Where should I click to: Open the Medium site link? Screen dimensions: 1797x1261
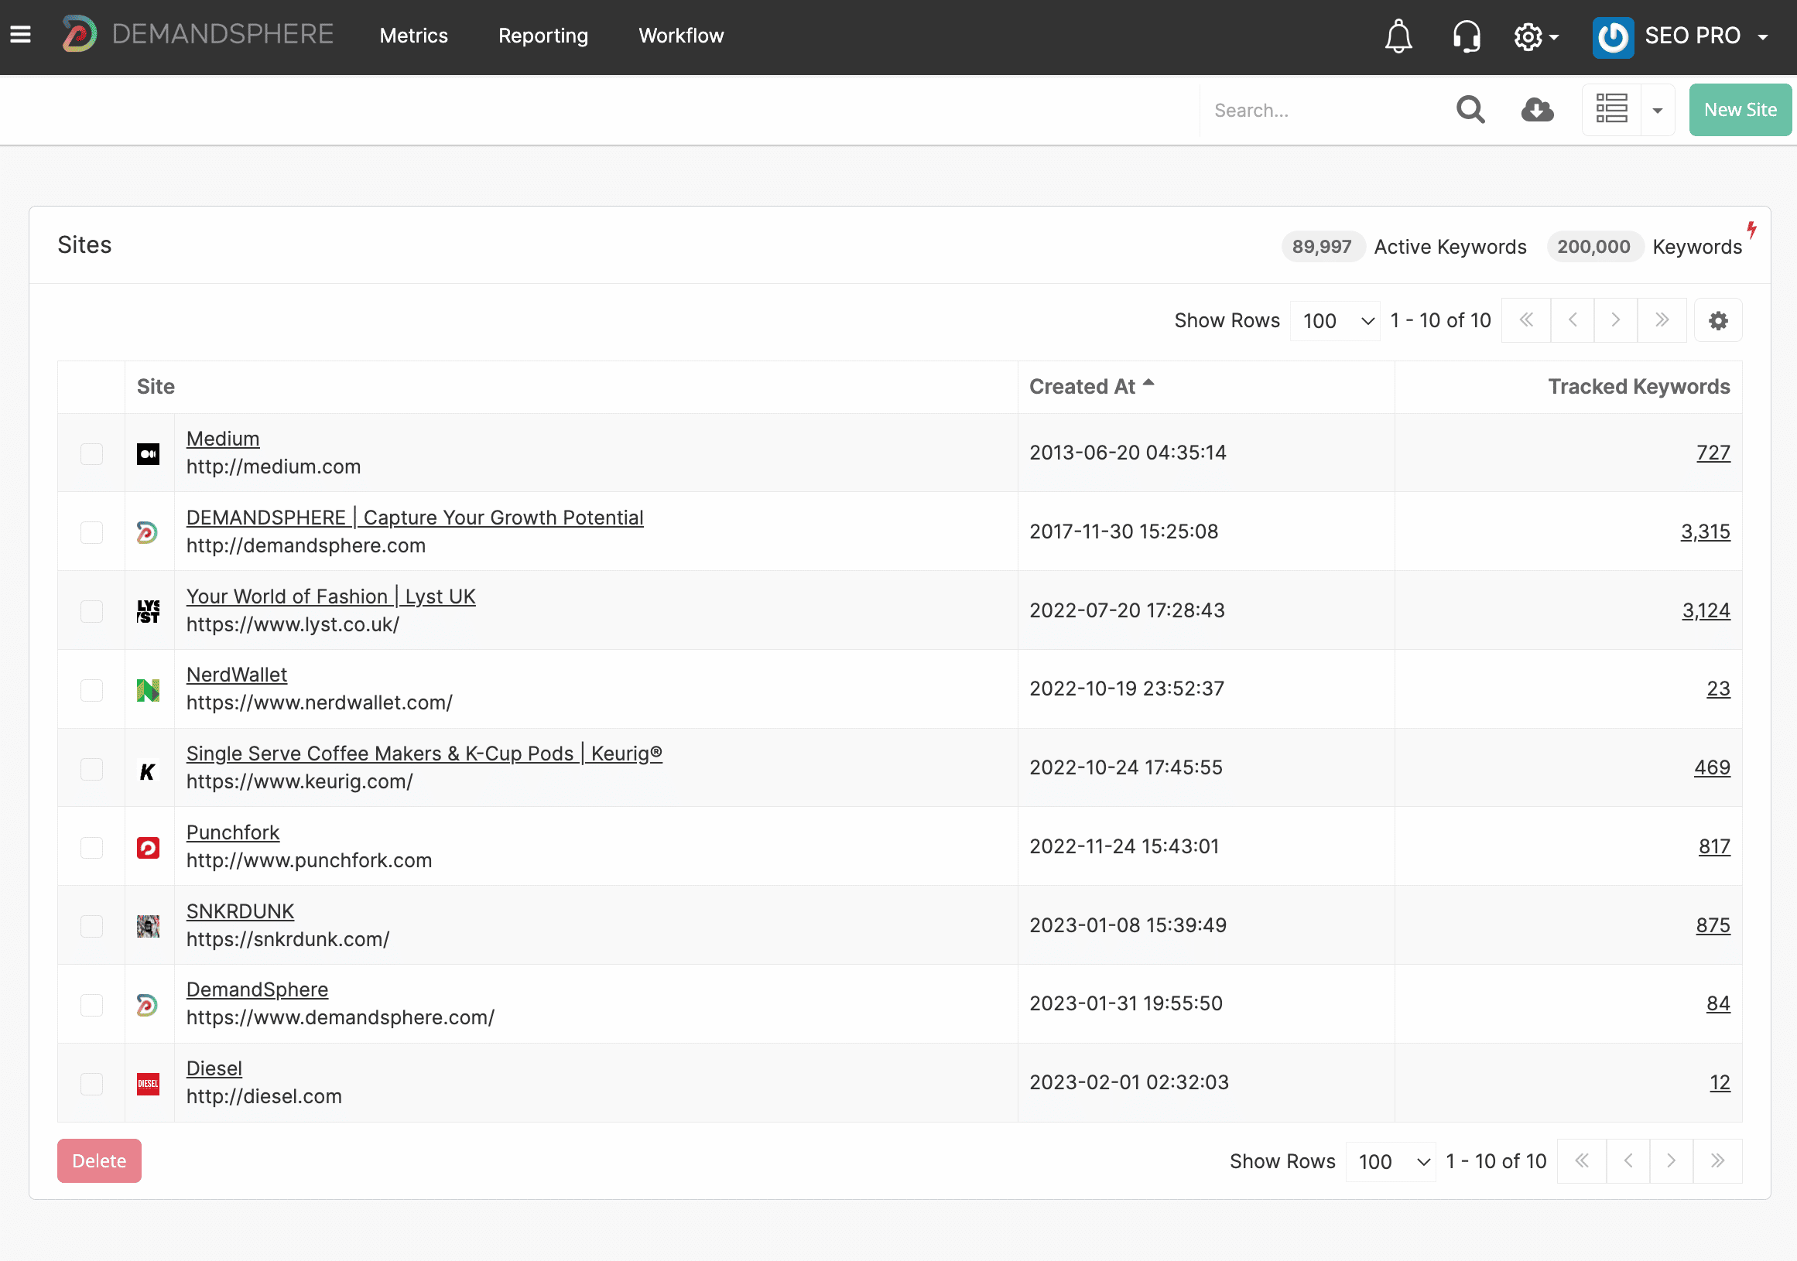point(223,439)
